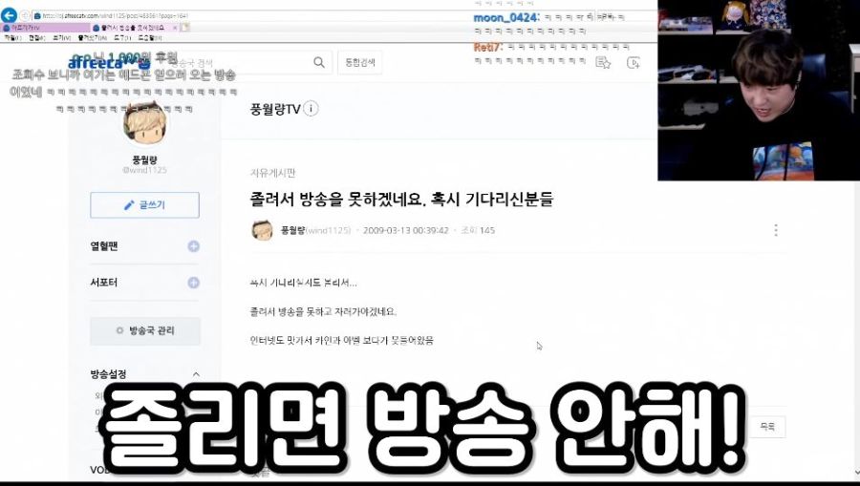Click the 목록 list button
The height and width of the screenshot is (486, 860).
768,427
